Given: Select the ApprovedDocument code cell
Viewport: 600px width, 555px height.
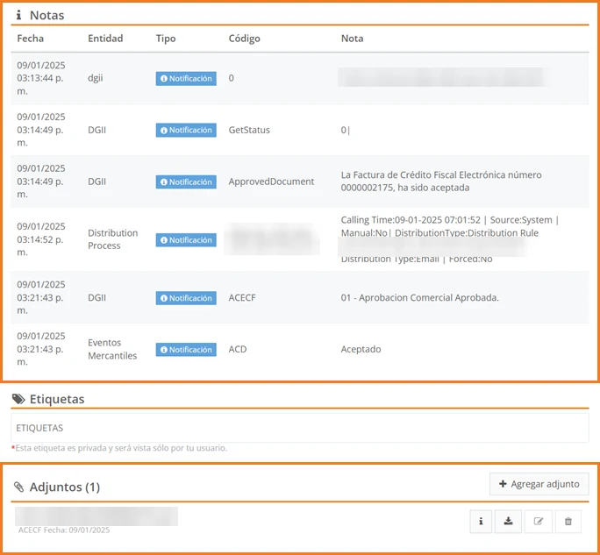Looking at the screenshot, I should tap(271, 181).
